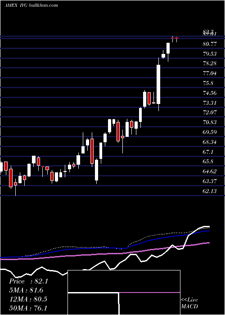The height and width of the screenshot is (315, 225).
Task: Click the 80.77 price axis label
Action: pos(210,44)
